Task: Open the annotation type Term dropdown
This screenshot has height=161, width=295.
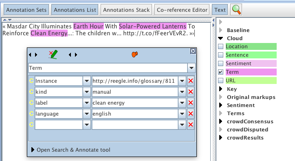Action: coord(192,68)
